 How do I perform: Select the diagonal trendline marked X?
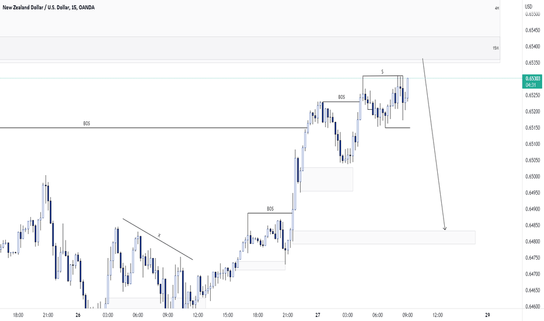tap(158, 239)
